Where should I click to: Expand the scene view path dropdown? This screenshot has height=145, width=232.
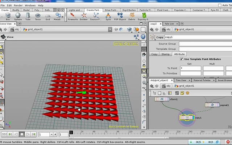(110, 29)
